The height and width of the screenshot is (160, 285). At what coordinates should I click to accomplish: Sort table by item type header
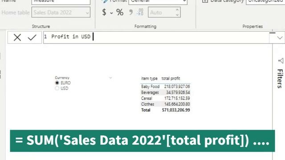coord(149,79)
